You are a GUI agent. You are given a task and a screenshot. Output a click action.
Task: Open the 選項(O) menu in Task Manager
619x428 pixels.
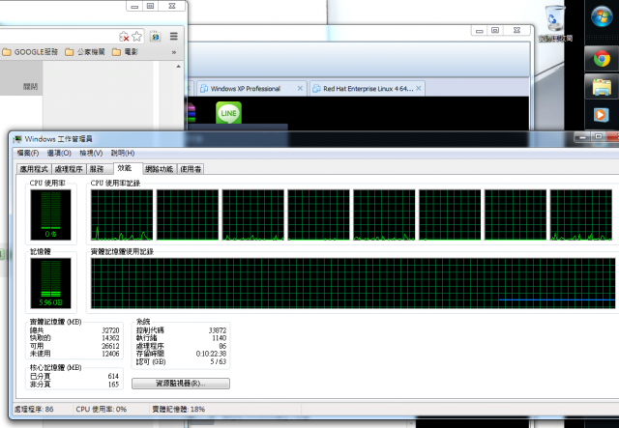click(59, 153)
